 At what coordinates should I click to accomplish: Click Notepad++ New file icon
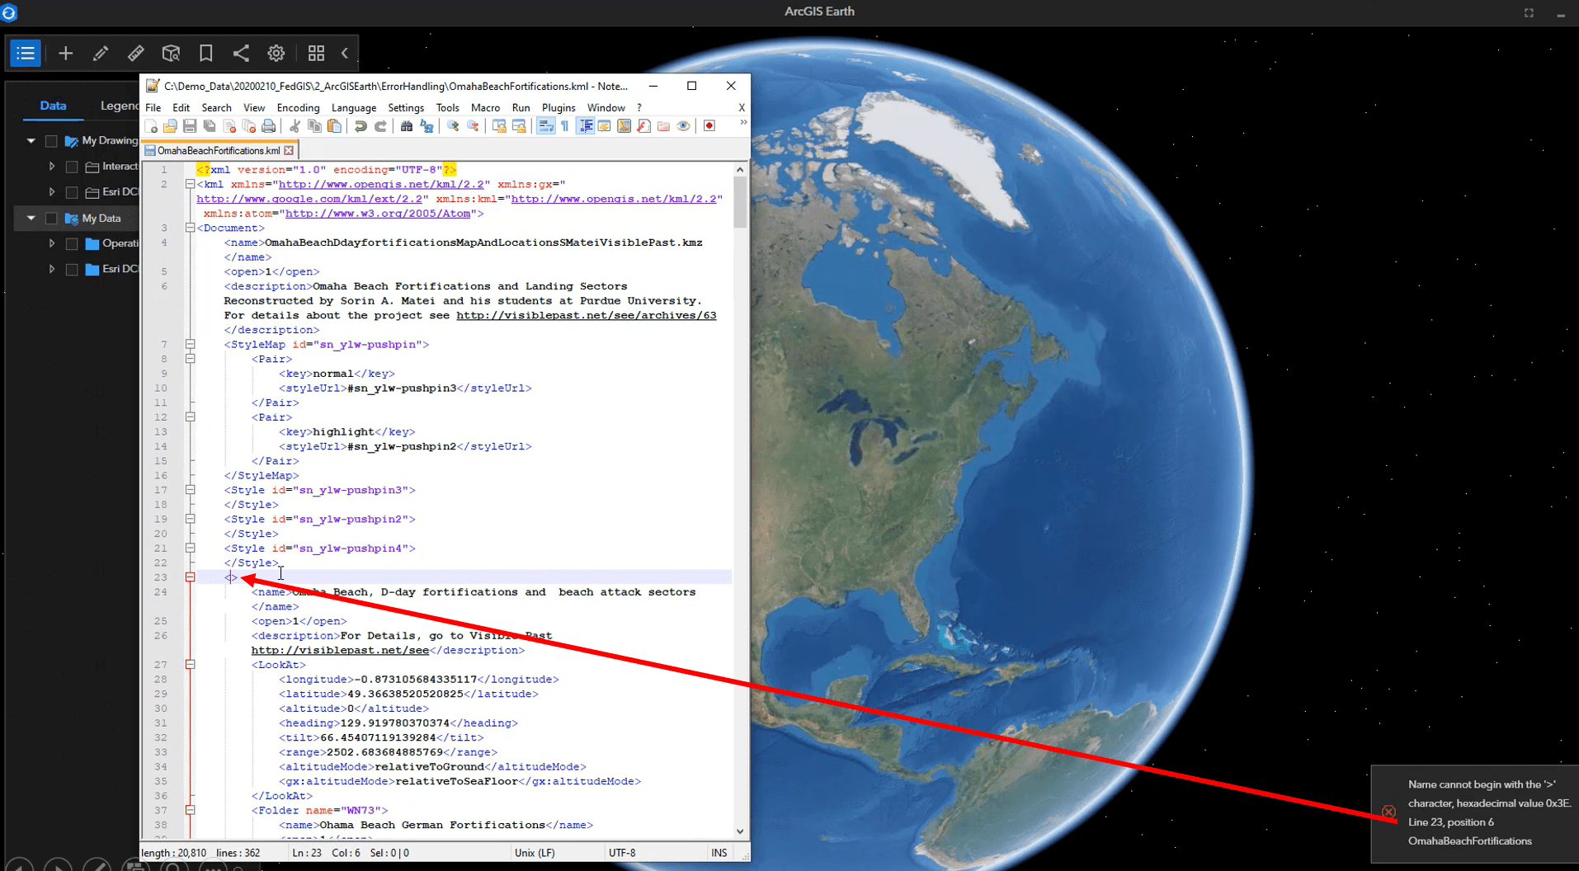pos(151,126)
